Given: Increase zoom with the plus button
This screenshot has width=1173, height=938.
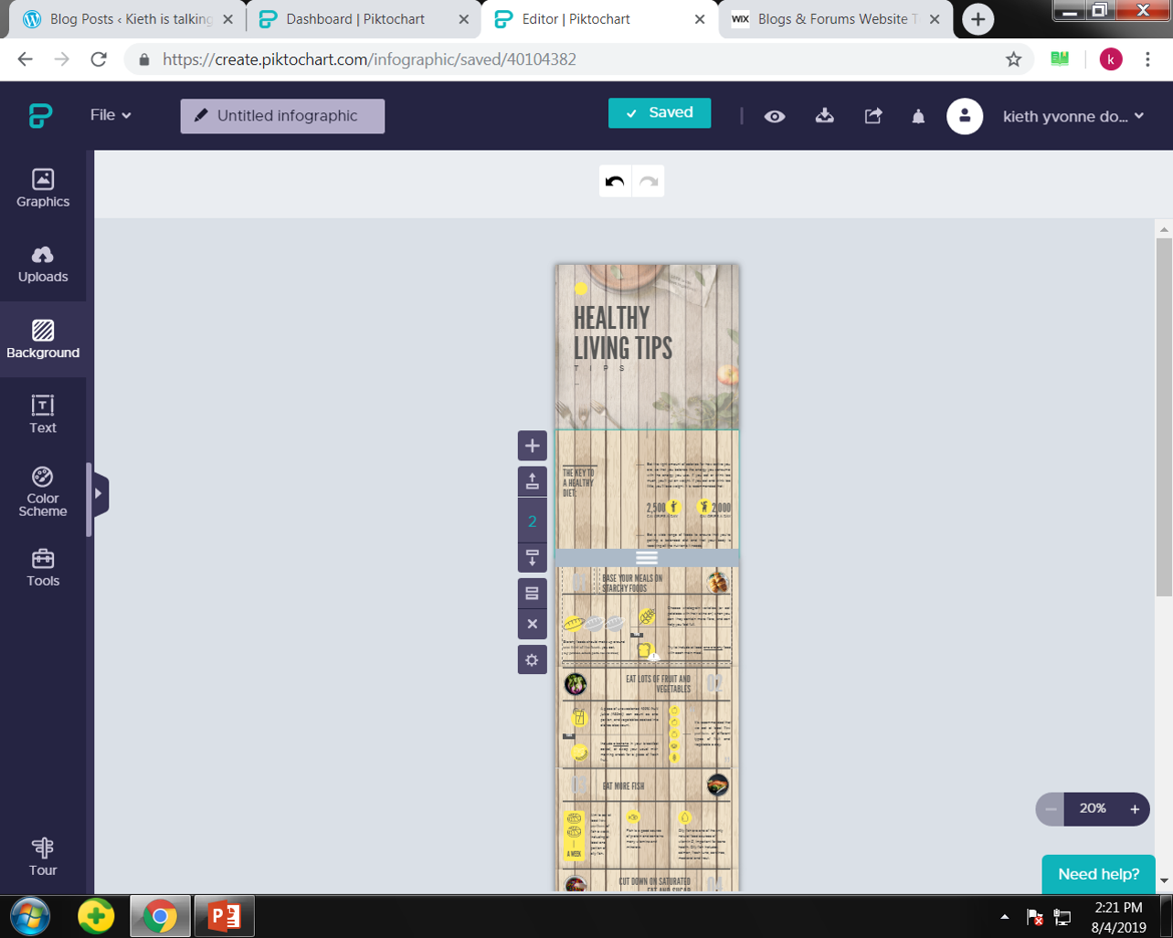Looking at the screenshot, I should pyautogui.click(x=1135, y=809).
